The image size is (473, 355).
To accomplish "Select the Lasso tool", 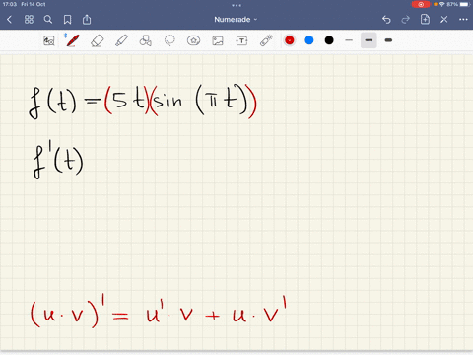I will click(x=169, y=40).
